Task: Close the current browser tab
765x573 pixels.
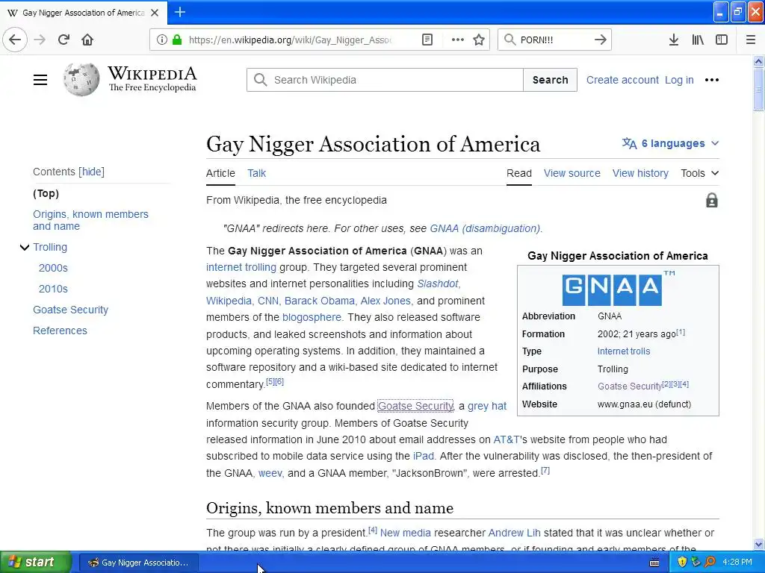Action: click(155, 13)
